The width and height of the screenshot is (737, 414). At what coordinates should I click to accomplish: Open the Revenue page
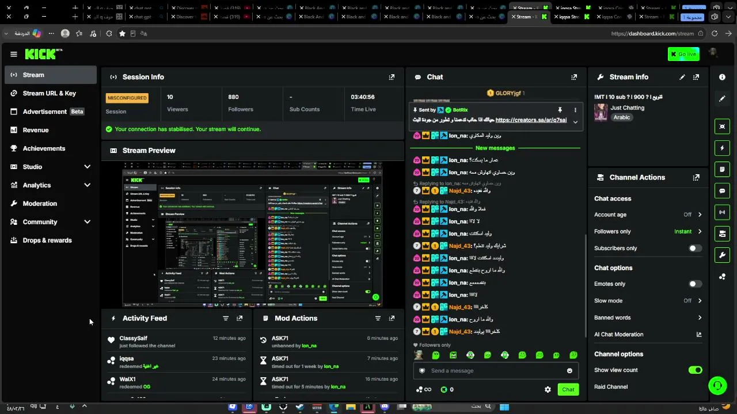click(51, 130)
